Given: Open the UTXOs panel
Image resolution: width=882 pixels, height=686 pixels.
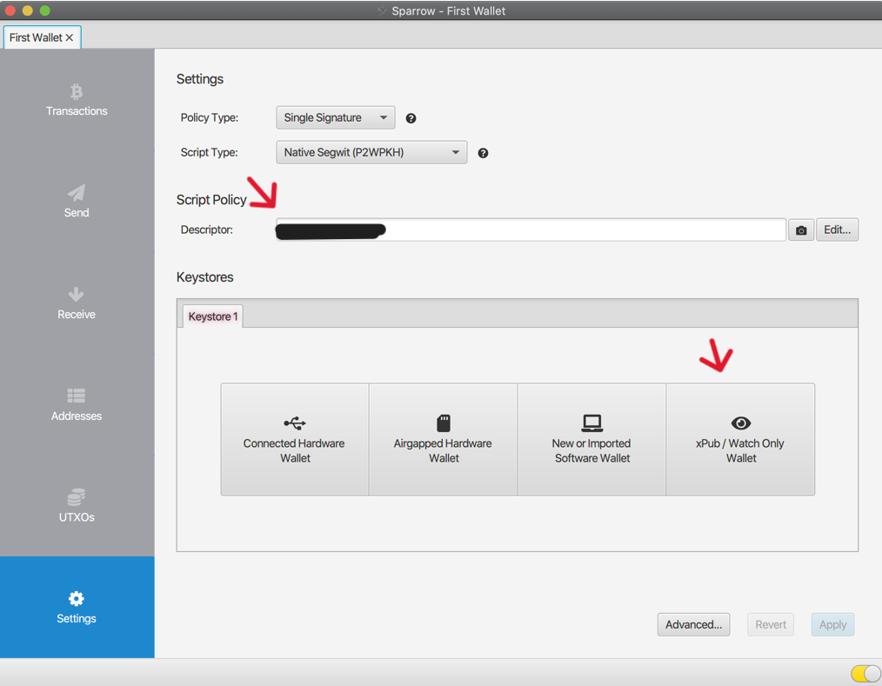Looking at the screenshot, I should pyautogui.click(x=77, y=506).
